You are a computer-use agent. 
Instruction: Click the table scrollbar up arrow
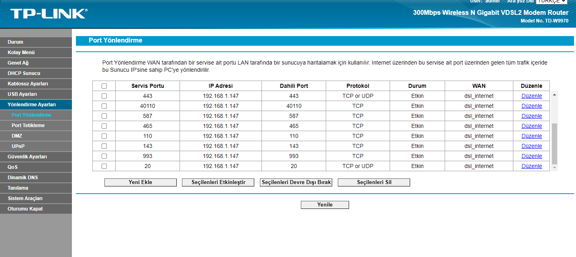click(555, 95)
